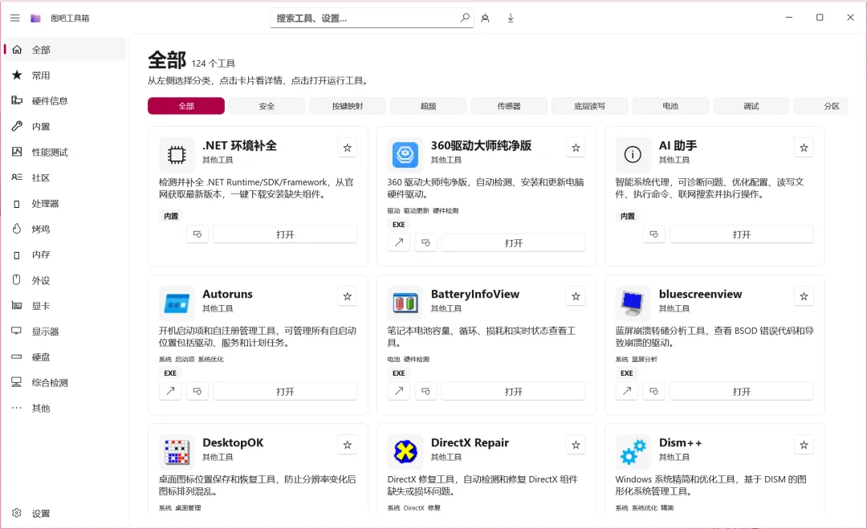Select the 调试 filter chip
867x529 pixels.
751,106
